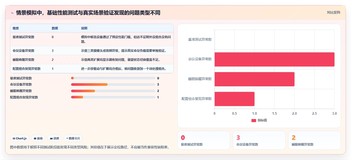Image resolution: width=351 pixels, height=160 pixels.
Task: Click description starting 模拟中候选设备通过了预设性能门槛
Action: click(126, 39)
